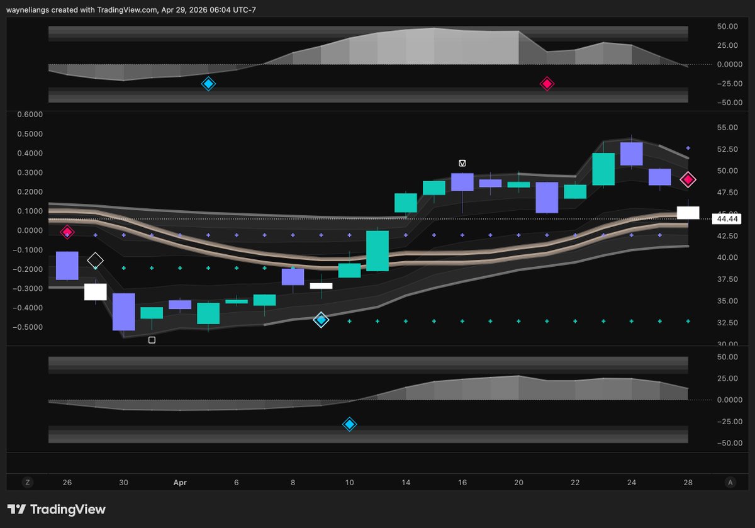This screenshot has width=755, height=528.
Task: Click the "47.50" price scale label
Action: coord(727,193)
